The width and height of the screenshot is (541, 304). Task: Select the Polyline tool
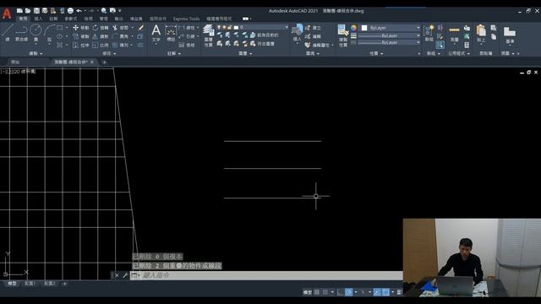tap(21, 32)
